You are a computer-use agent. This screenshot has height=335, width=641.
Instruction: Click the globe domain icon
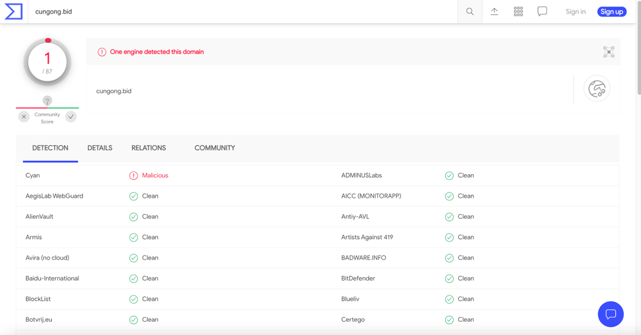pos(597,89)
